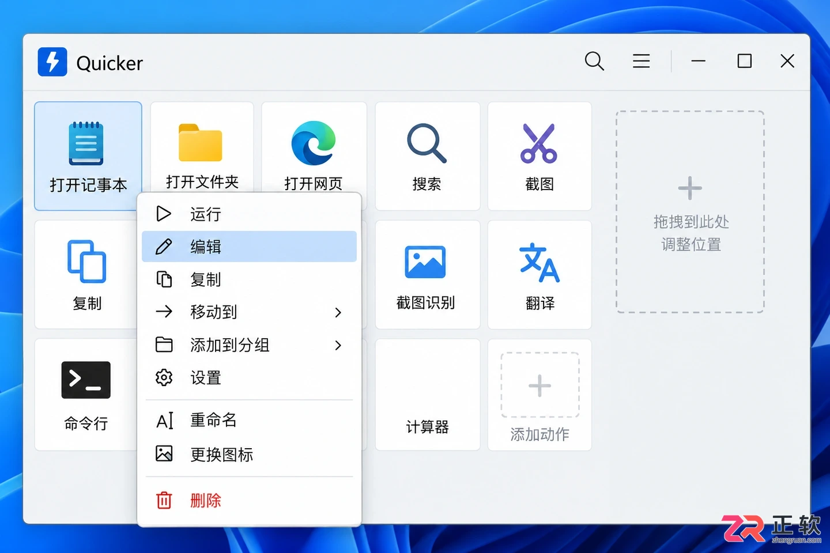Choose 编辑 in the context menu
This screenshot has height=553, width=830.
pyautogui.click(x=249, y=247)
